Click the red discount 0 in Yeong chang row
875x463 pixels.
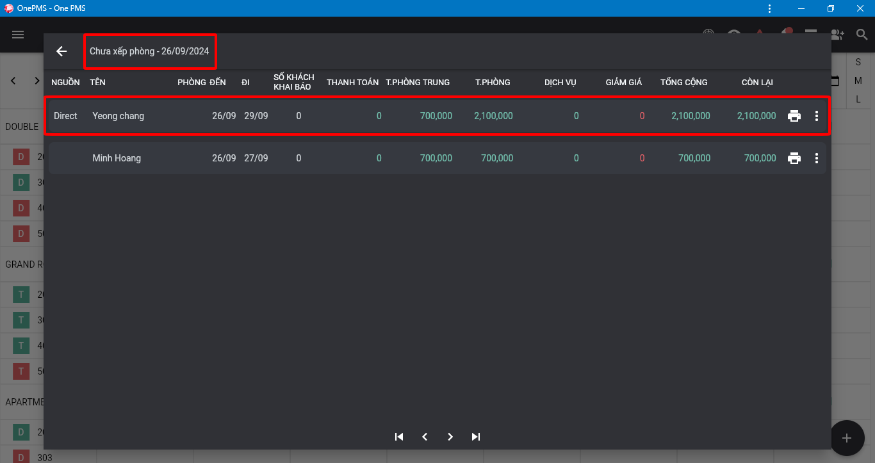pyautogui.click(x=642, y=116)
